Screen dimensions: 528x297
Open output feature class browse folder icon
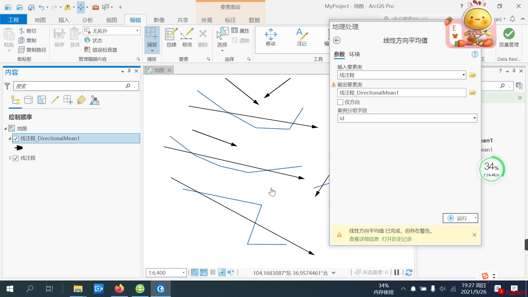(472, 92)
